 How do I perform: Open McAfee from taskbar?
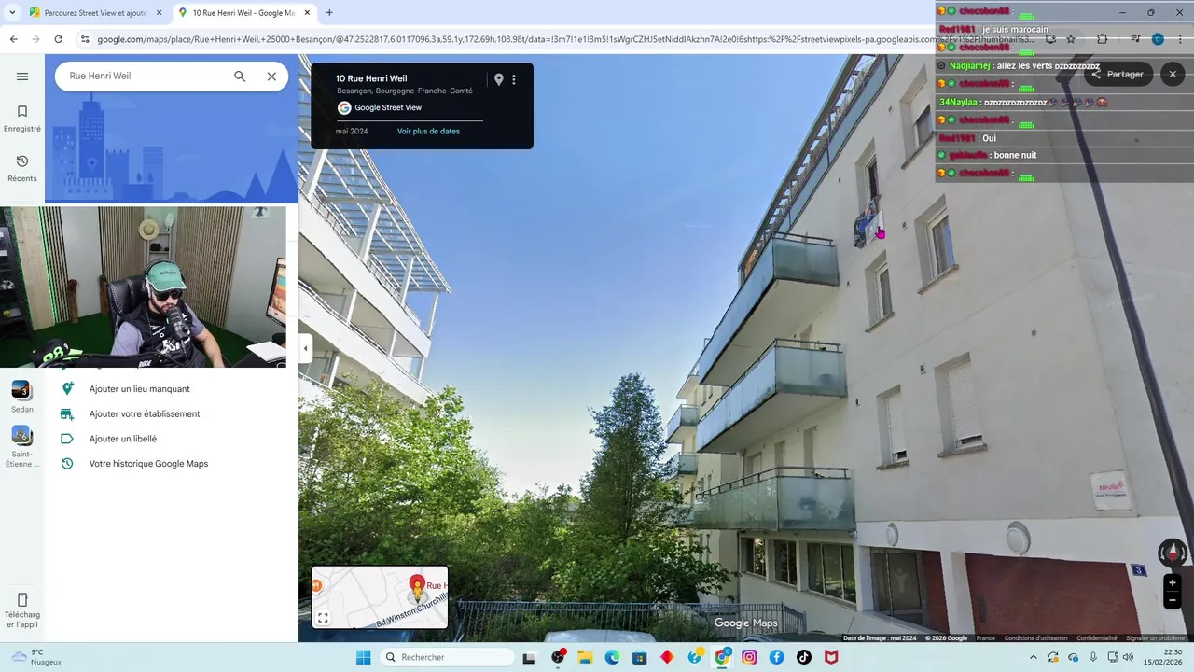click(831, 657)
